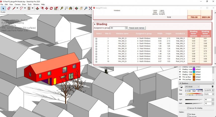216x117 pixels.
Task: Open the Tools menu
Action: click(30, 4)
